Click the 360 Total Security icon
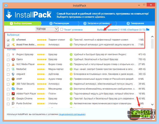 (x=13, y=84)
